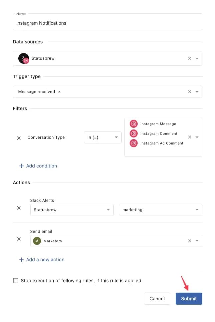This screenshot has width=215, height=322.
Task: Remove the Message received trigger tag
Action: pos(59,92)
